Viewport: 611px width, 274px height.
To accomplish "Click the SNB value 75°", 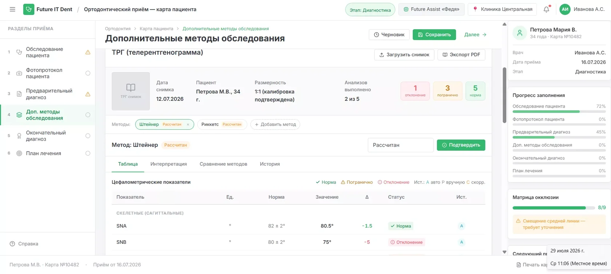I will click(x=327, y=242).
